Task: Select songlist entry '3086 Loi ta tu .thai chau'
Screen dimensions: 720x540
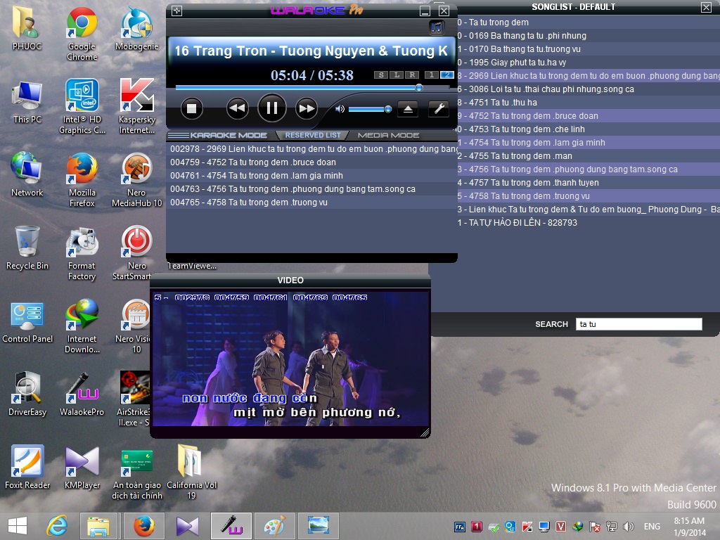Action: (589, 89)
